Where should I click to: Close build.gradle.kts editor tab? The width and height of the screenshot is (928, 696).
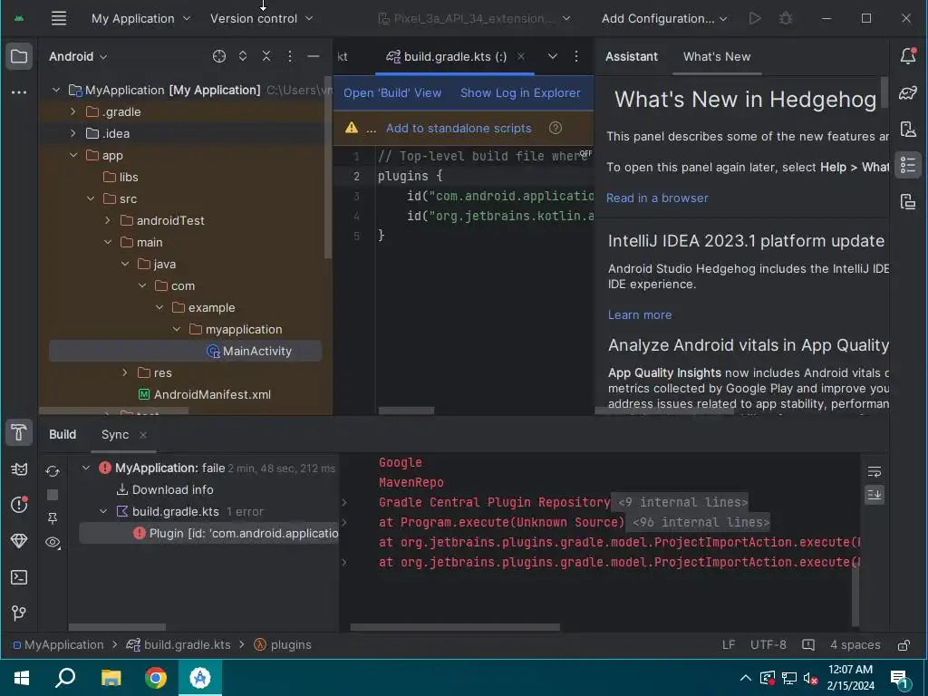[x=521, y=56]
